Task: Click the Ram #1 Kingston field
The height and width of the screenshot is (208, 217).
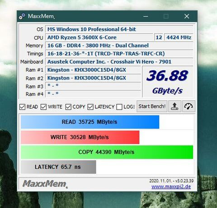Action: [93, 70]
